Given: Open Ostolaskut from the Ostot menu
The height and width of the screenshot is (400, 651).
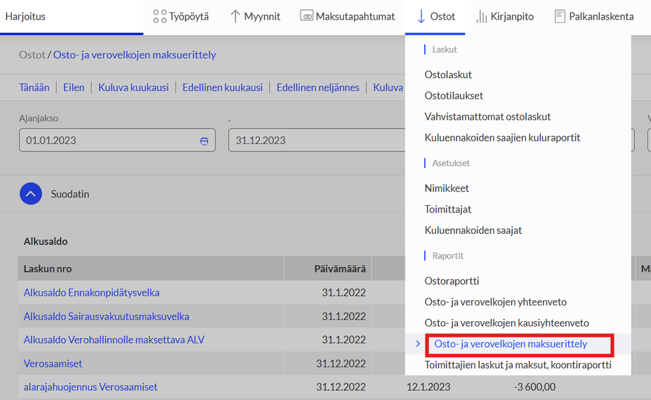Looking at the screenshot, I should tap(448, 75).
